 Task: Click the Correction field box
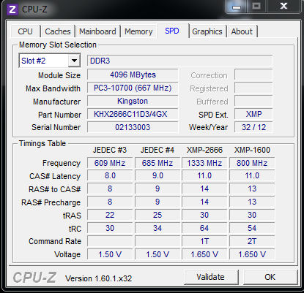click(x=253, y=75)
